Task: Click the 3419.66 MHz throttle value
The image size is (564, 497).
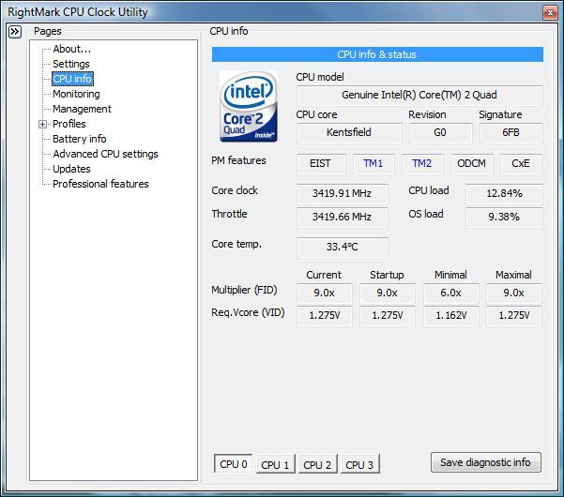Action: pyautogui.click(x=343, y=217)
